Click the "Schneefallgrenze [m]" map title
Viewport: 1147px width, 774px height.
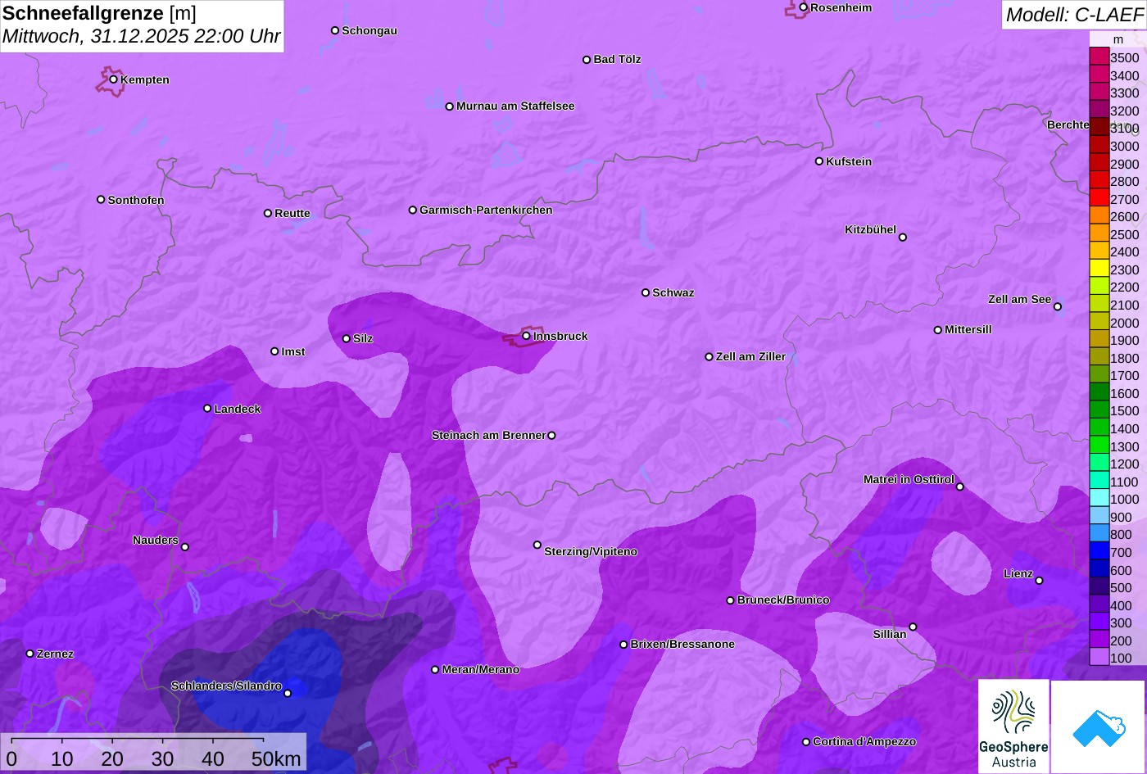[99, 13]
